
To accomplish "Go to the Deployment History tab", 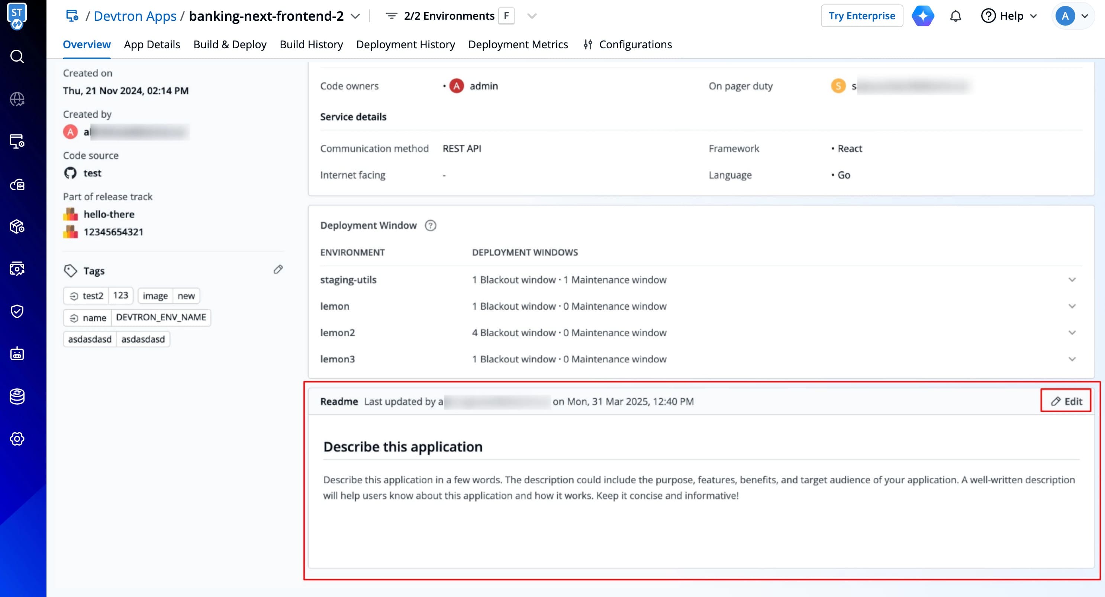I will [x=405, y=44].
